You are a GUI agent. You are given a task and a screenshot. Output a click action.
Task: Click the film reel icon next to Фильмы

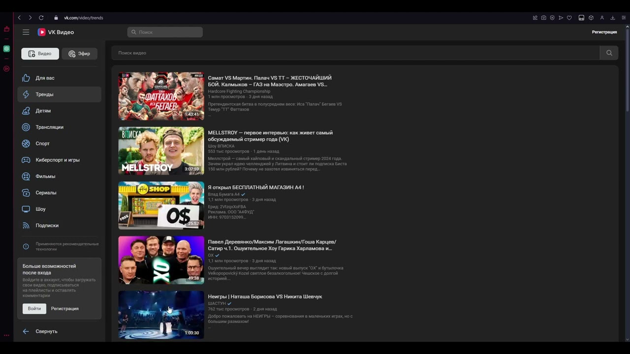click(x=26, y=177)
